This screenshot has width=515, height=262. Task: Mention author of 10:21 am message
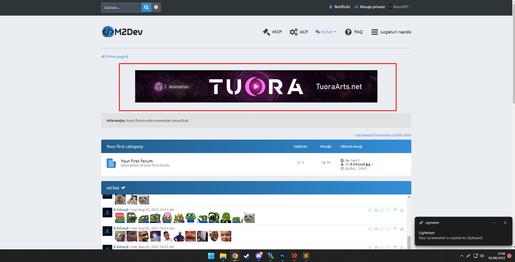pos(370,210)
